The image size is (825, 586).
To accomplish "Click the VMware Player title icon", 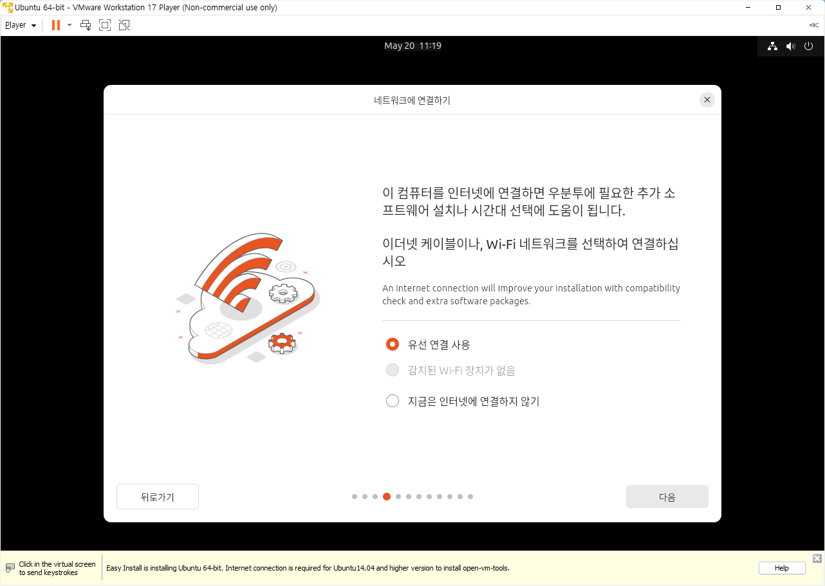I will 8,7.
